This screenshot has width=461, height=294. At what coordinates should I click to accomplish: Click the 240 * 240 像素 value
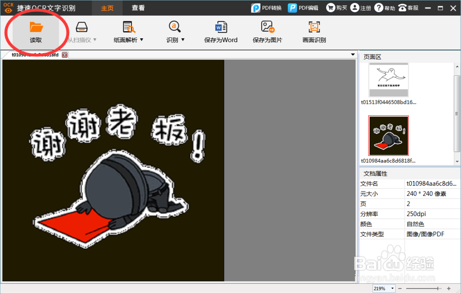426,194
